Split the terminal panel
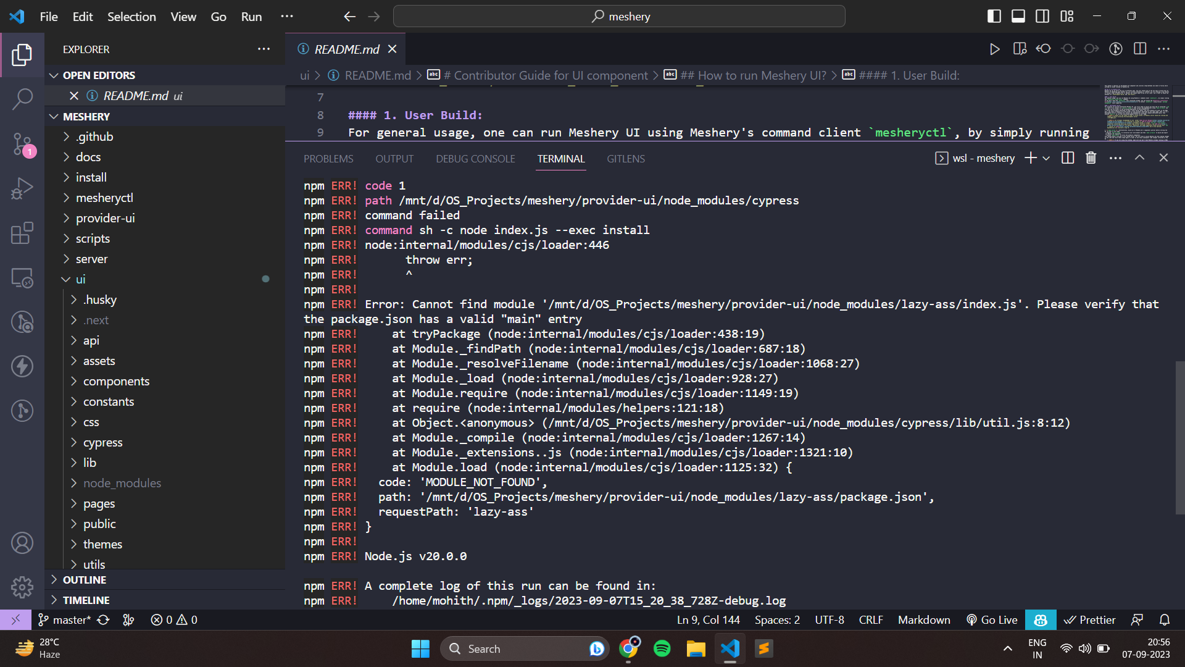1185x667 pixels. coord(1068,158)
